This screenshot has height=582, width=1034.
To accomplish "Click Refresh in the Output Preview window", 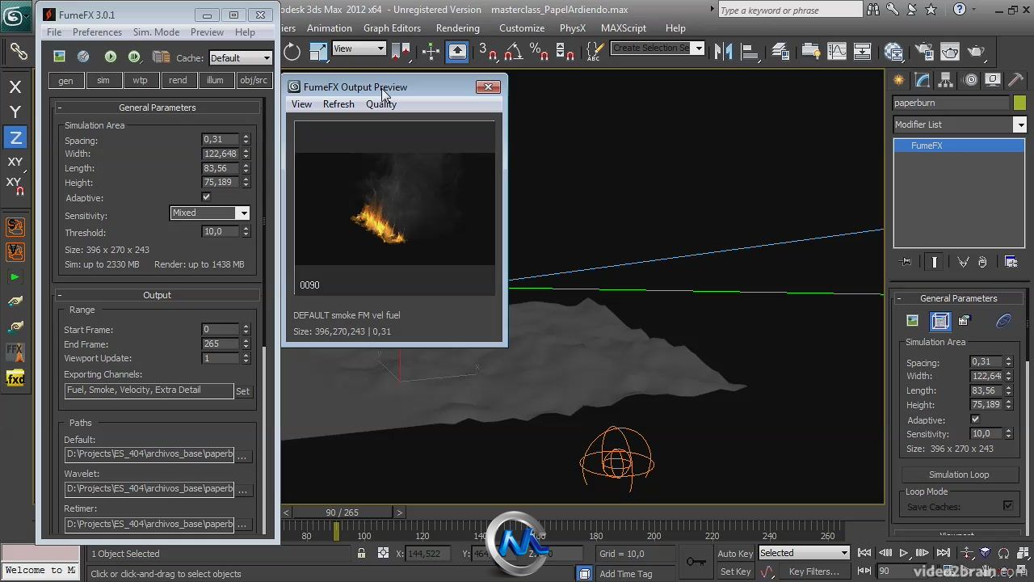I will pos(338,104).
